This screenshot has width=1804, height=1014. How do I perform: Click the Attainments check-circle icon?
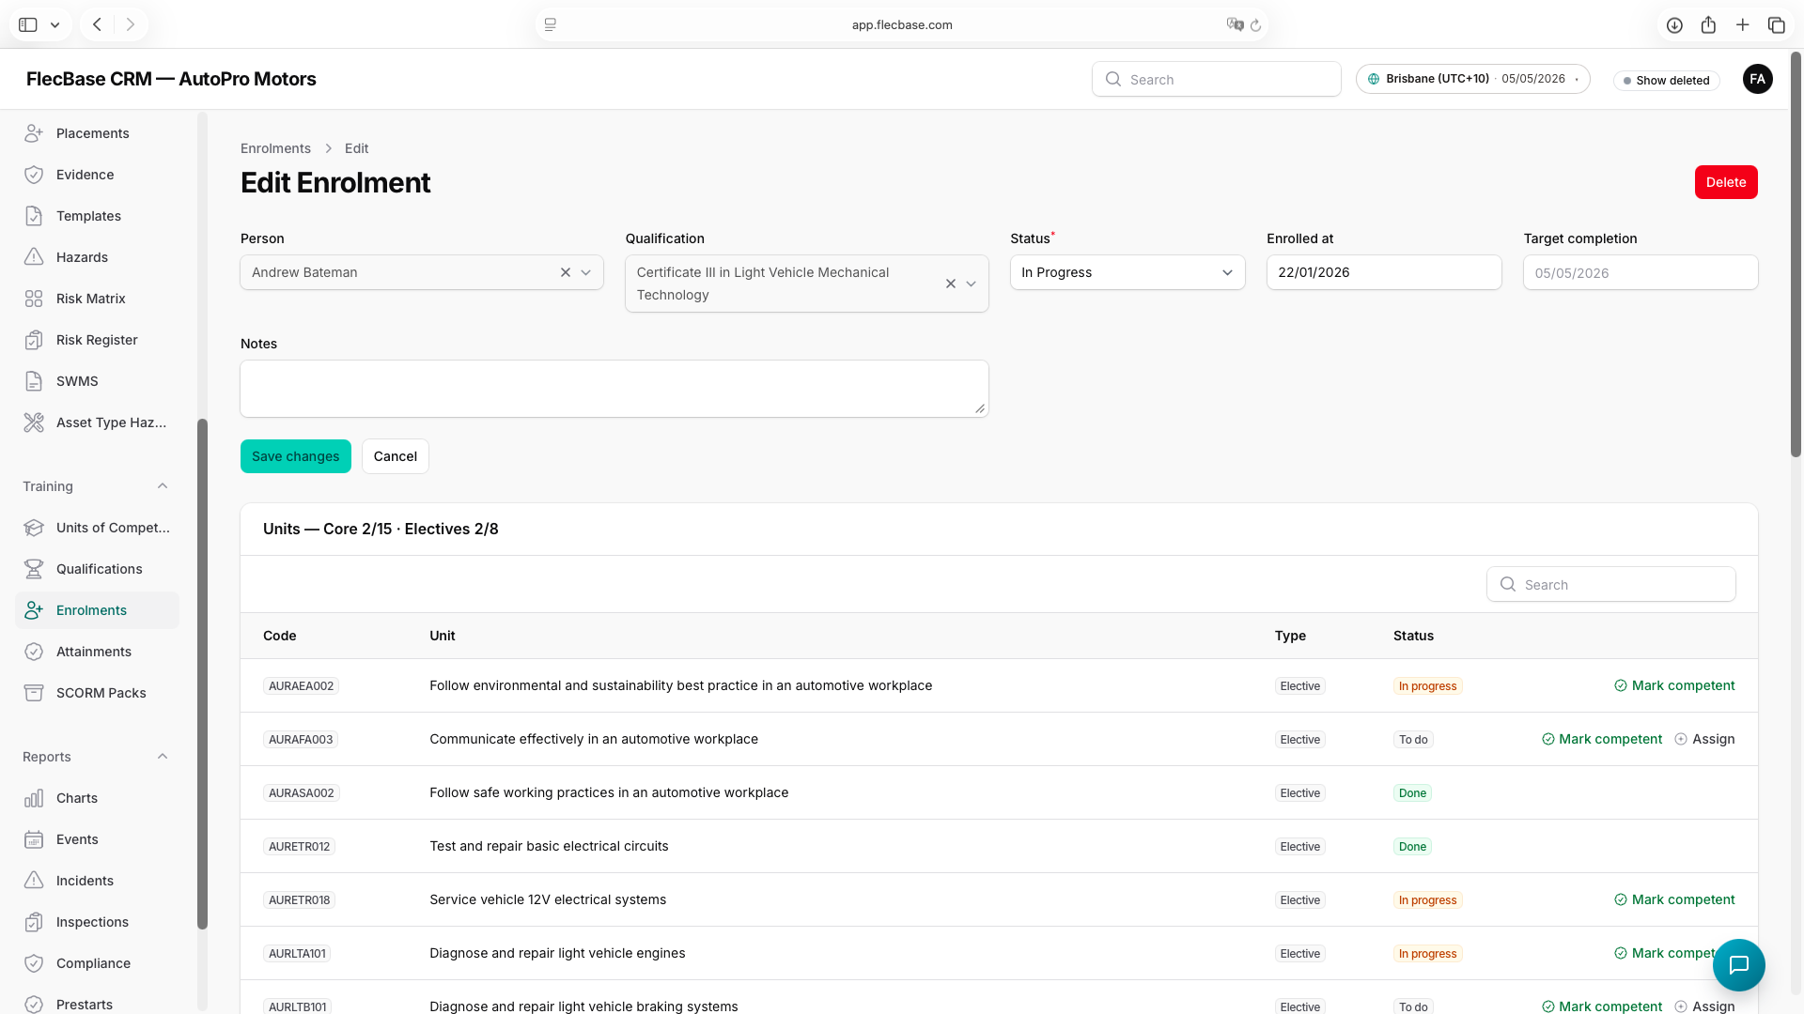tap(34, 652)
